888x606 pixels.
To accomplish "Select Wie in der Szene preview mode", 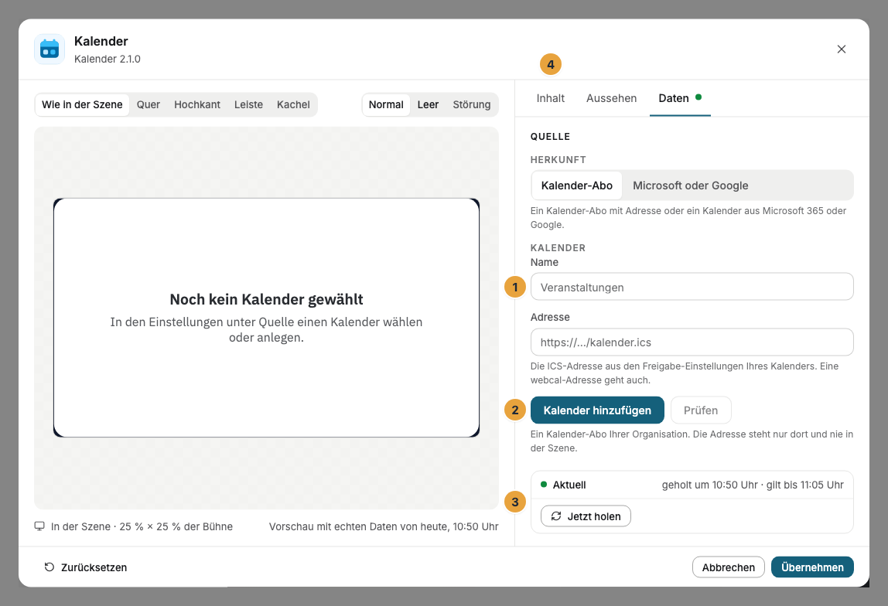I will point(82,104).
